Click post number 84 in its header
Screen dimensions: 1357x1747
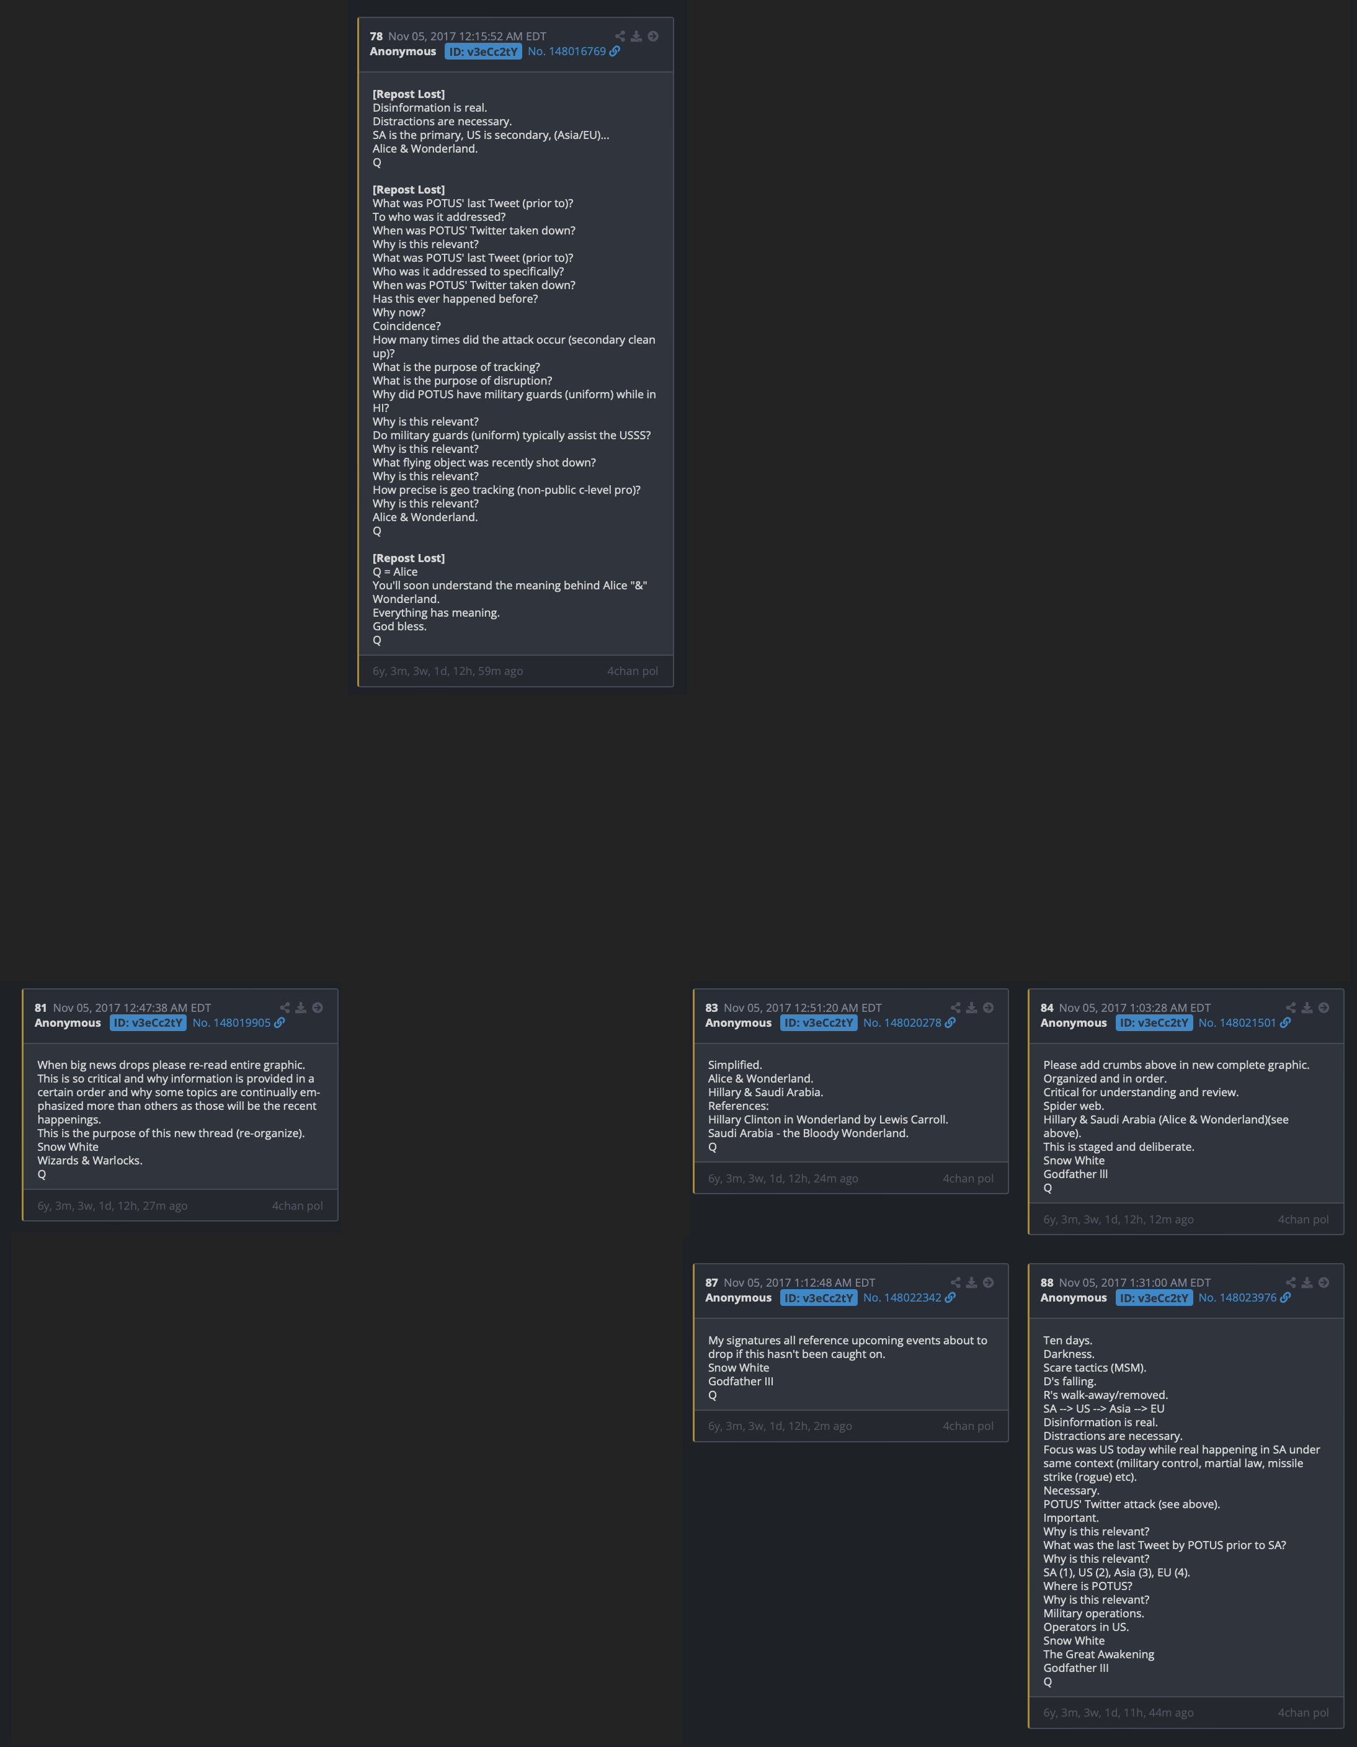coord(1047,1009)
